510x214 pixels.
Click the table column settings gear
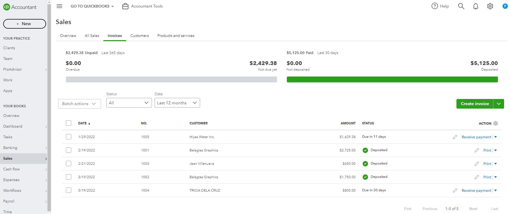click(496, 123)
